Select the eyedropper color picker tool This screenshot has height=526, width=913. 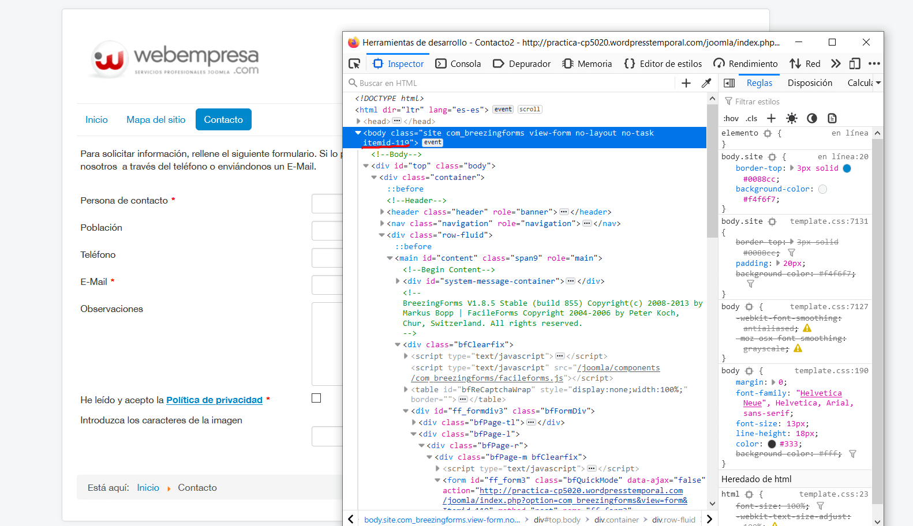[706, 83]
